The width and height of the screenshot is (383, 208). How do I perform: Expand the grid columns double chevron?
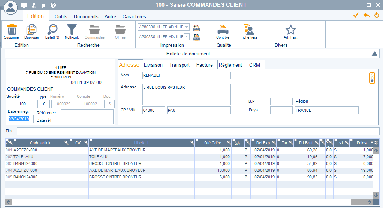click(x=376, y=143)
